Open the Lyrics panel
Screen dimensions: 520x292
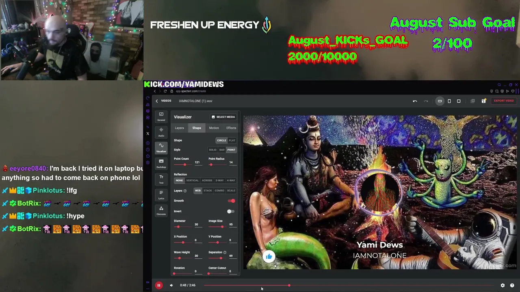(x=161, y=195)
